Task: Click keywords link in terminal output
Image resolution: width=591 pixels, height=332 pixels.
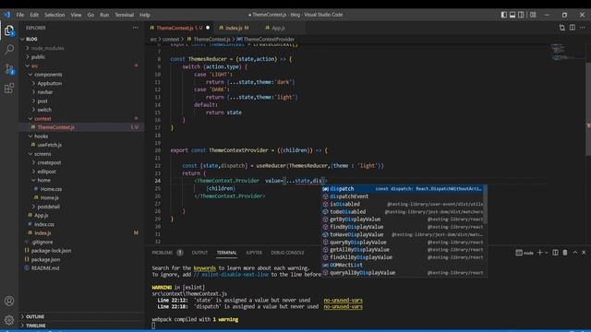Action: coord(205,268)
